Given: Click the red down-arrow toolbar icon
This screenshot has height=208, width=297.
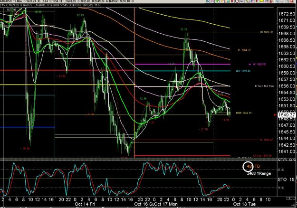Looking at the screenshot, I should pos(257,1).
